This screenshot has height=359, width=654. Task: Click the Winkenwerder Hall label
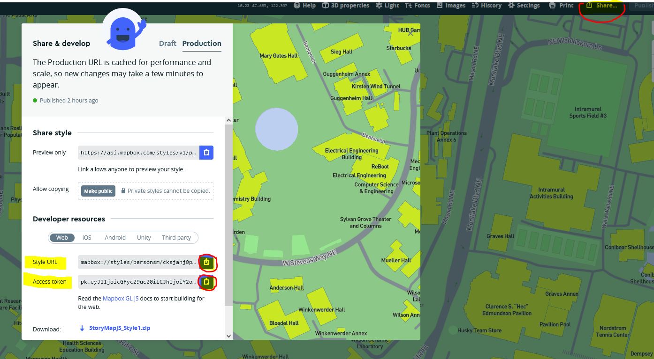click(x=322, y=309)
